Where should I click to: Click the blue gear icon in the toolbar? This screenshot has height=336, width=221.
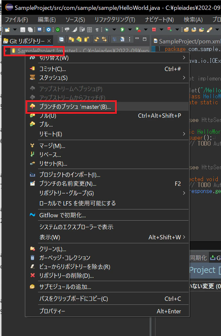coord(49,30)
